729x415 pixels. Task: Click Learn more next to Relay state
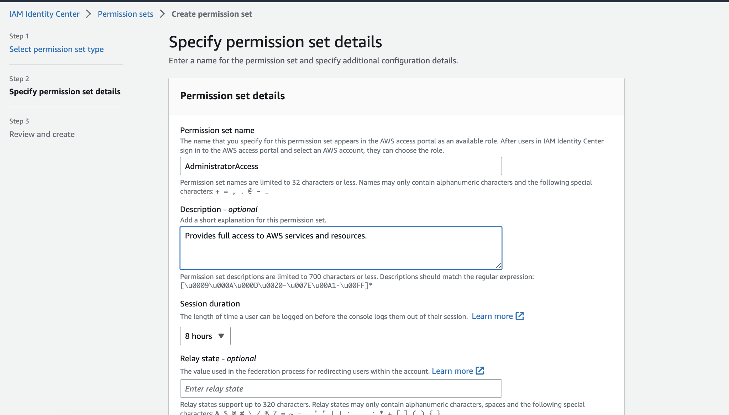pos(452,371)
